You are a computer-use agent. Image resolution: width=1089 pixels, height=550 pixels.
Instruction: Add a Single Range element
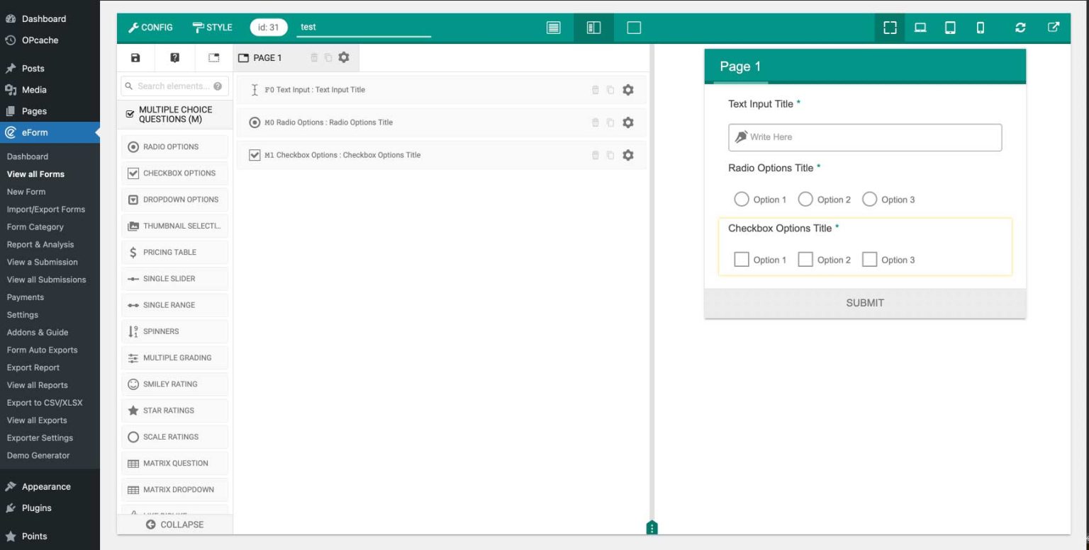click(x=174, y=305)
